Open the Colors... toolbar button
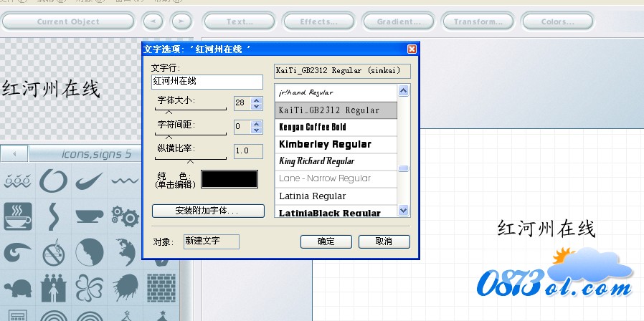This screenshot has height=321, width=644. pyautogui.click(x=557, y=21)
